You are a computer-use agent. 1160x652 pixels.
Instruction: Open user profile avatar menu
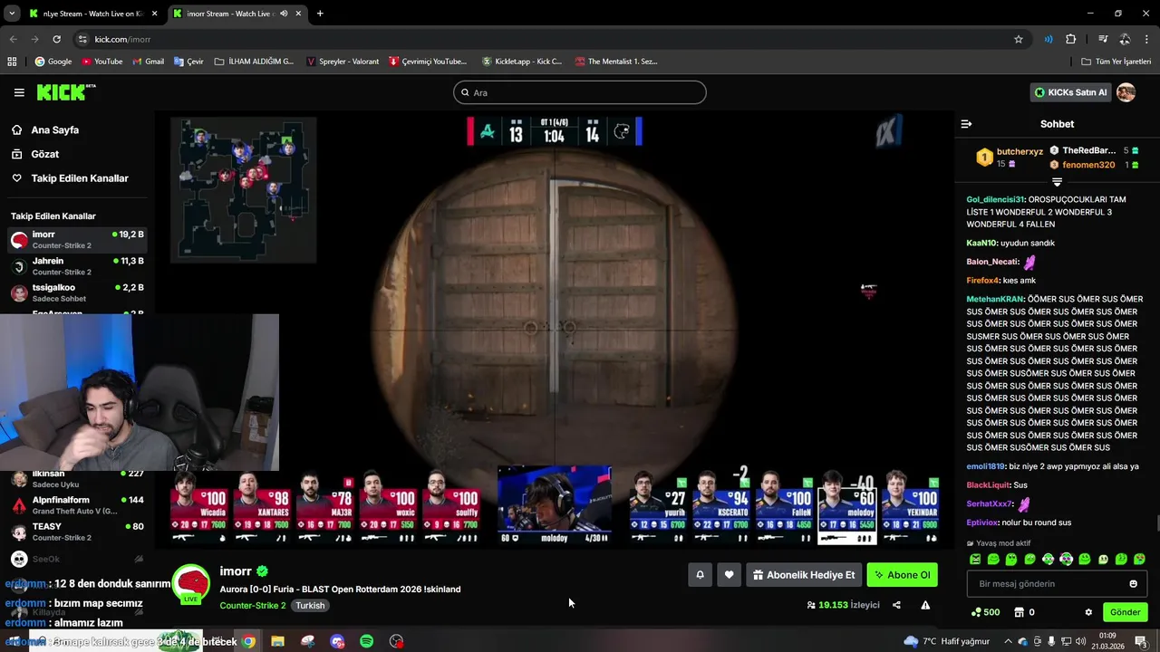pyautogui.click(x=1126, y=92)
